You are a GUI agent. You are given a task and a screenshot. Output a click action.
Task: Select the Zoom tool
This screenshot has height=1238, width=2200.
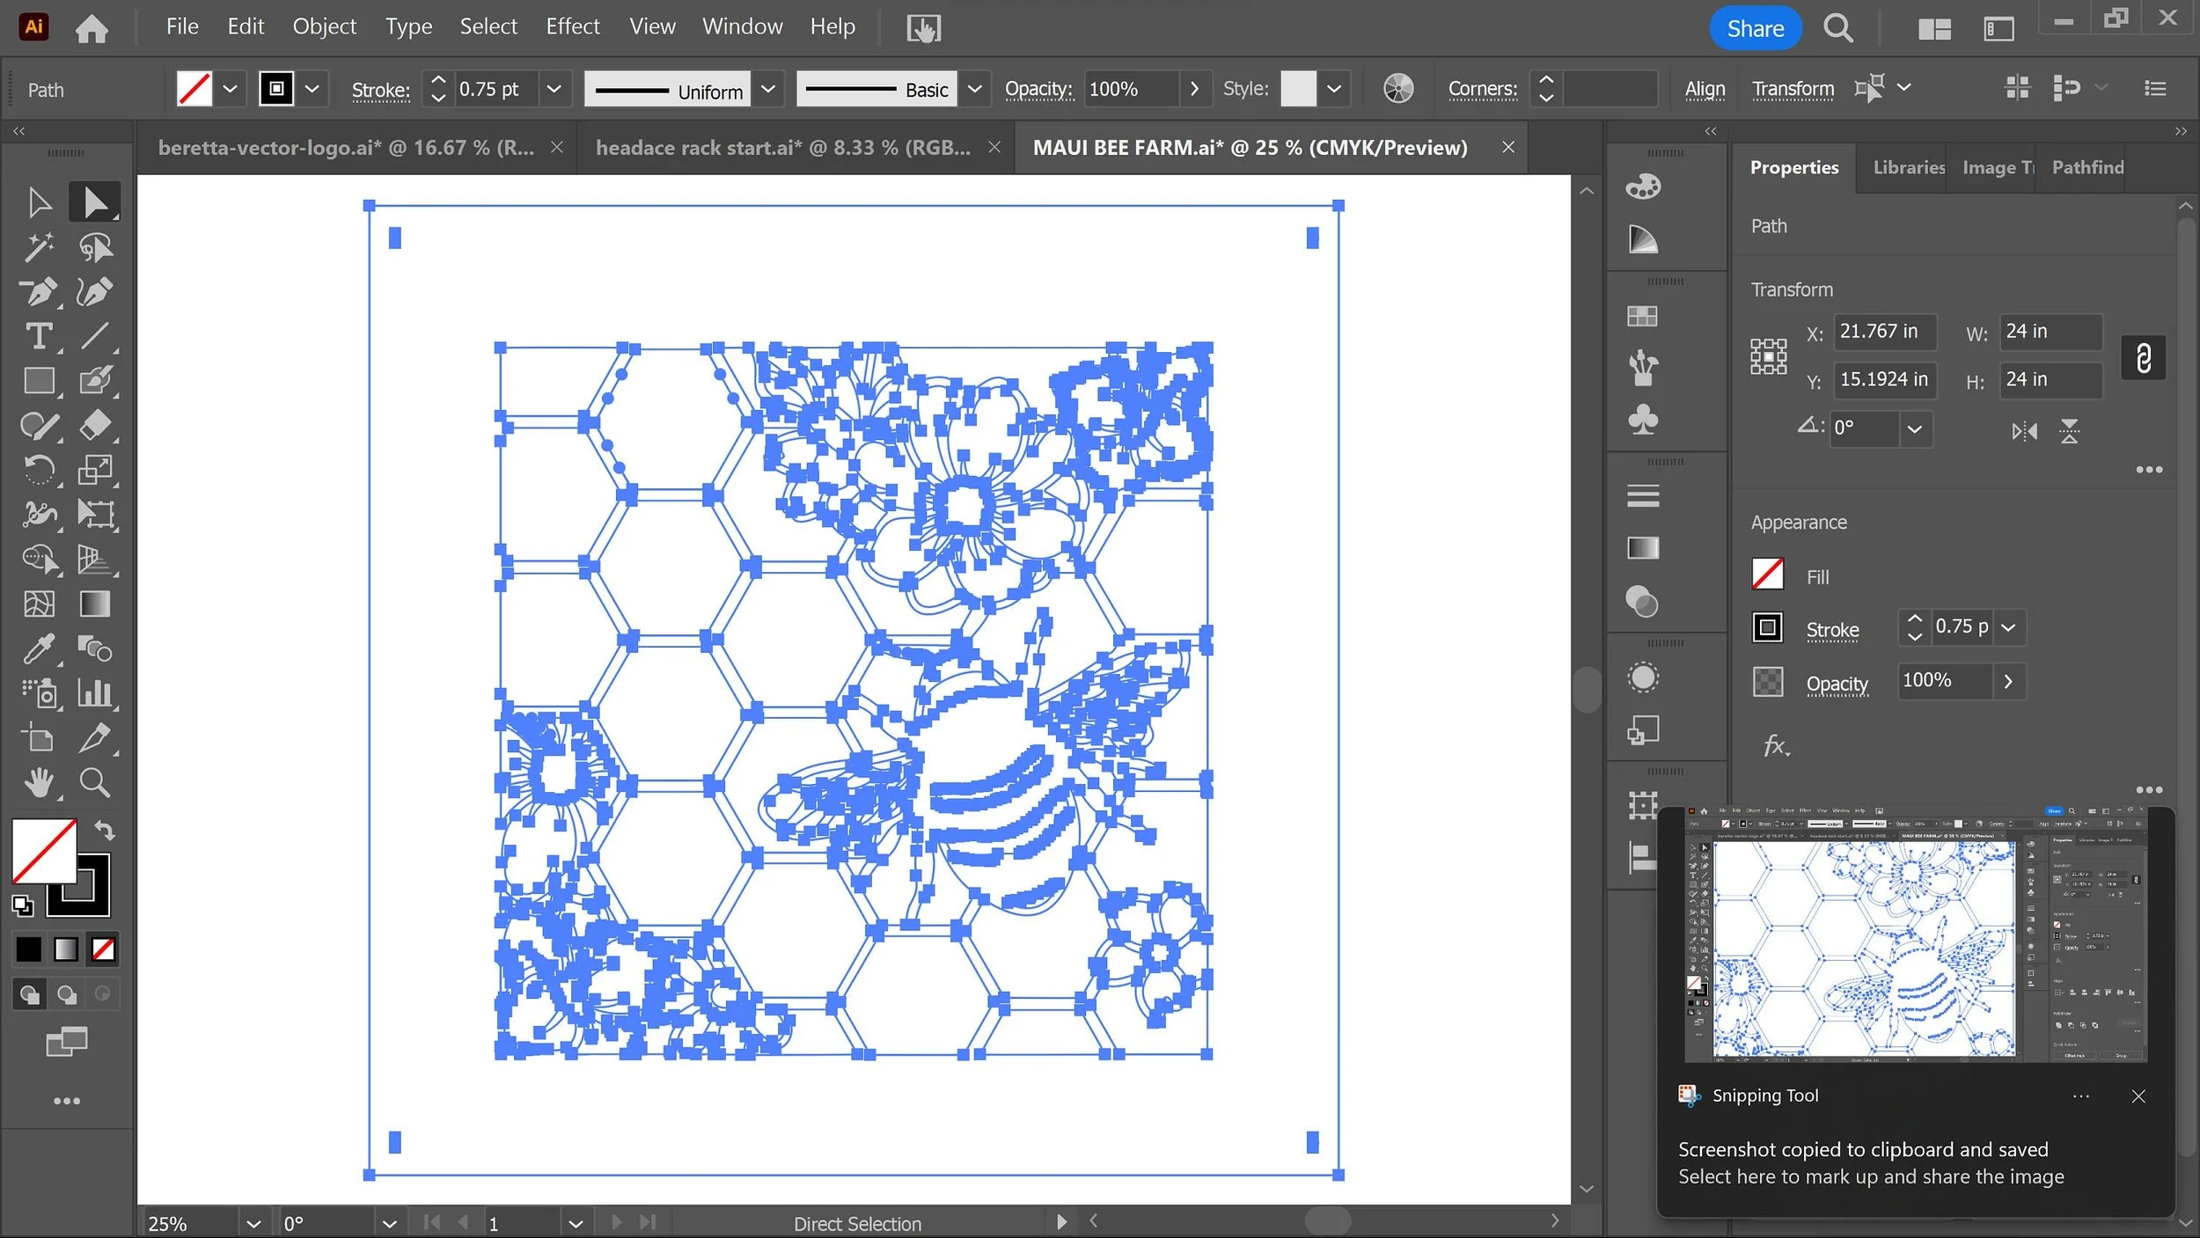coord(95,782)
